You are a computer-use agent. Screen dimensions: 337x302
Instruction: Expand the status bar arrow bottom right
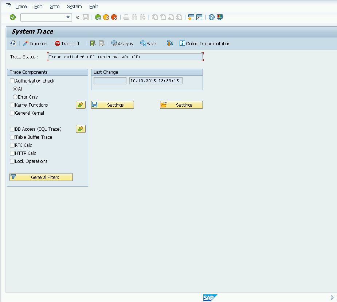[x=332, y=297]
